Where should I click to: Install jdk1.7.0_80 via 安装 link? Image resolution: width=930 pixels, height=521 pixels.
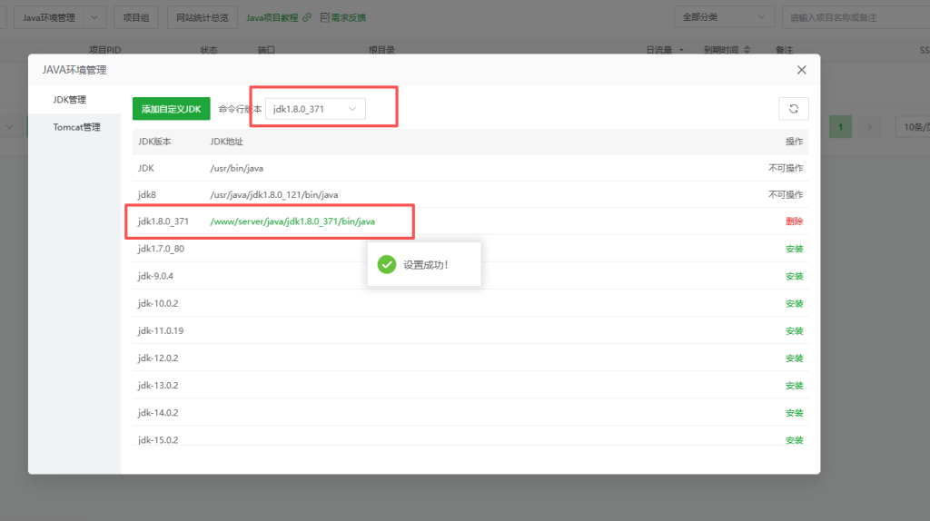794,249
